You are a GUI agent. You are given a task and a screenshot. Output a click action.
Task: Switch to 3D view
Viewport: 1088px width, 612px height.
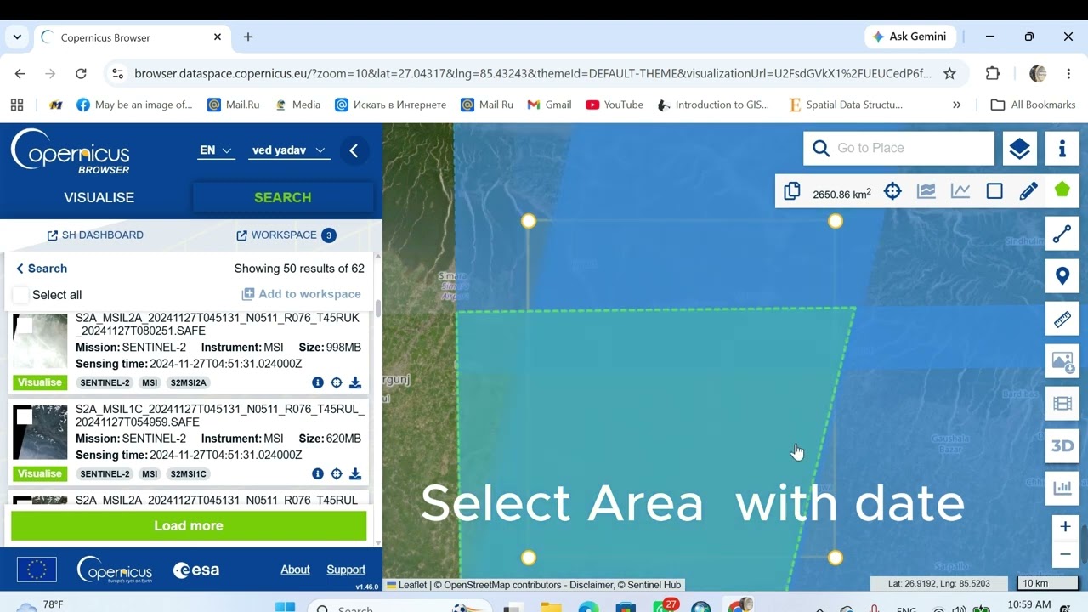pos(1062,446)
